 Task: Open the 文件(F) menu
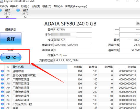click(4, 6)
